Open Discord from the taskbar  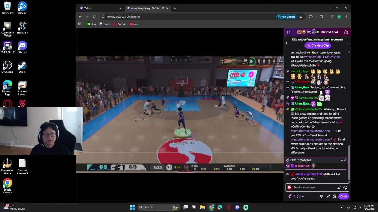(237, 207)
